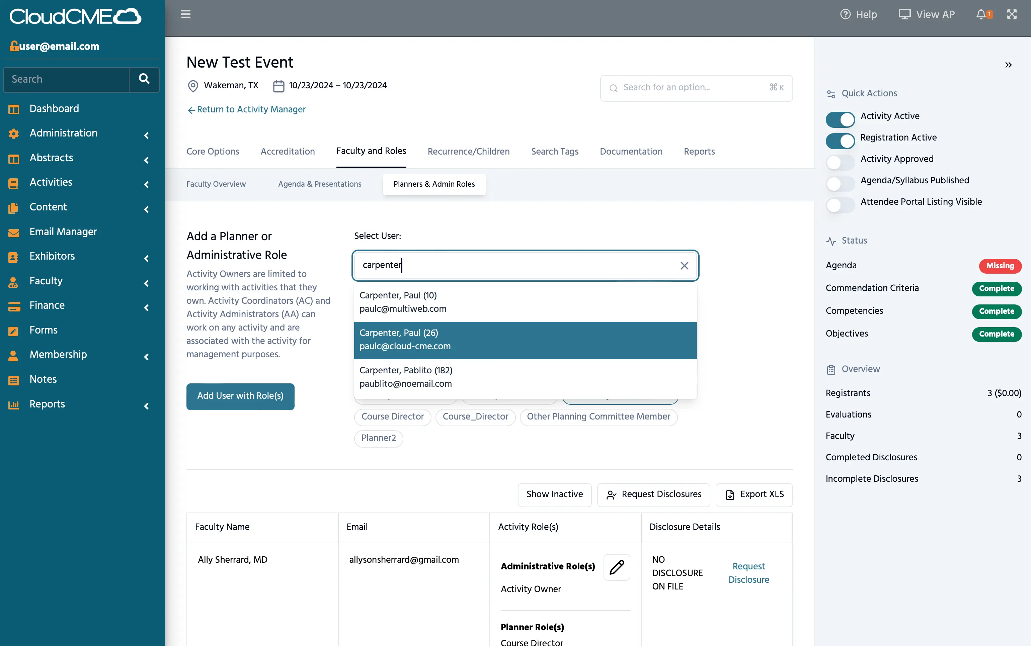Collapse right panel with double chevron

pyautogui.click(x=1008, y=65)
